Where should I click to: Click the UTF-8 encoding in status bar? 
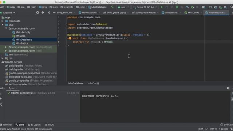[213, 129]
